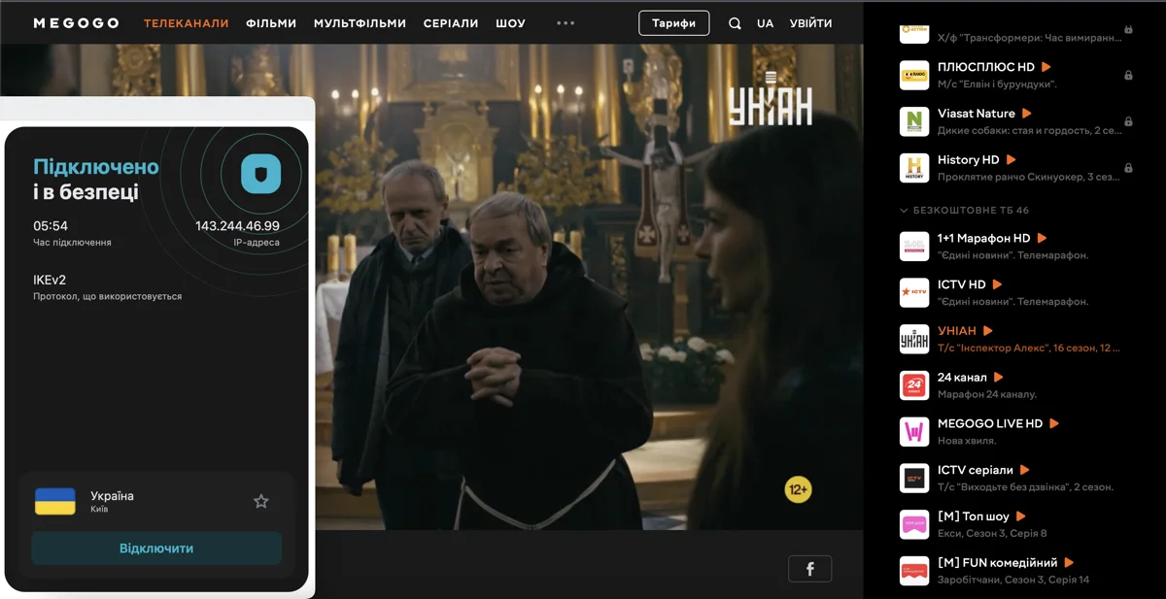Image resolution: width=1166 pixels, height=599 pixels.
Task: Open the UA language selector
Action: 766,23
